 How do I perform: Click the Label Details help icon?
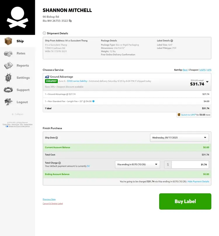[172, 41]
